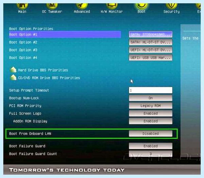The image size is (204, 178).
Task: Click the Hard Drive BBS Priorities folder icon
Action: [x=13, y=70]
